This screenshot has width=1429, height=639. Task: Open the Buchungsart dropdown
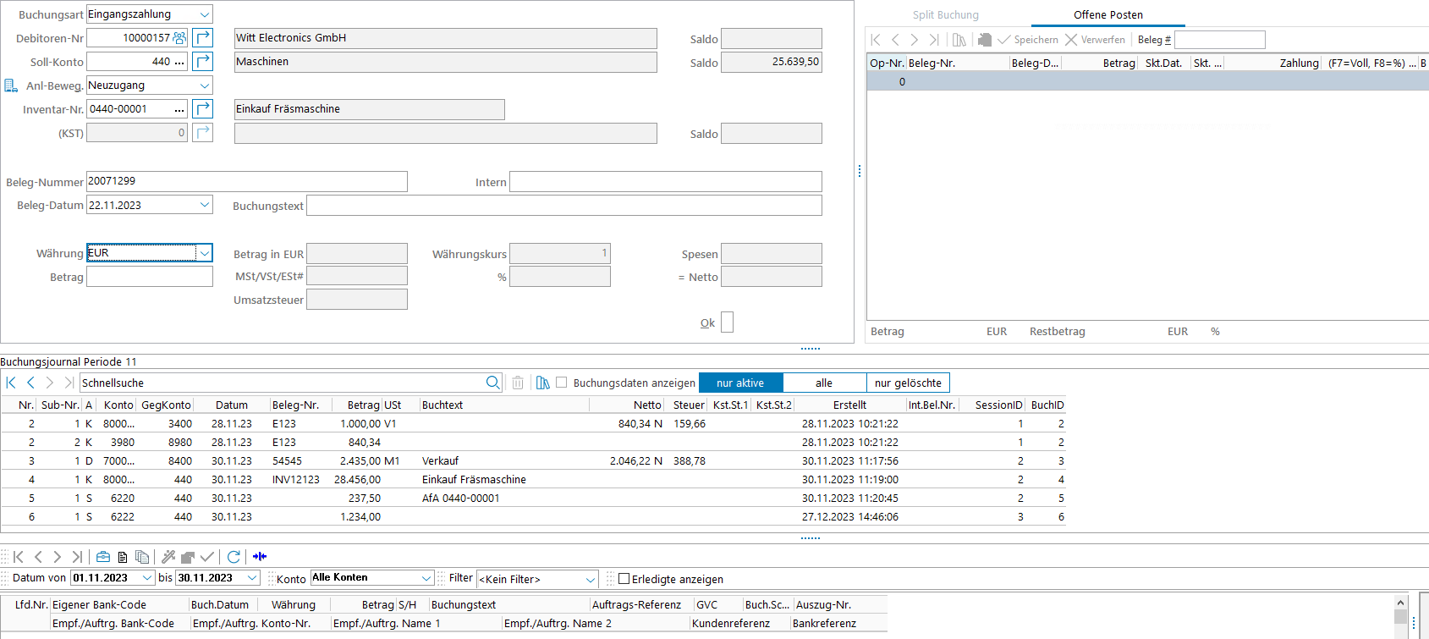point(205,14)
